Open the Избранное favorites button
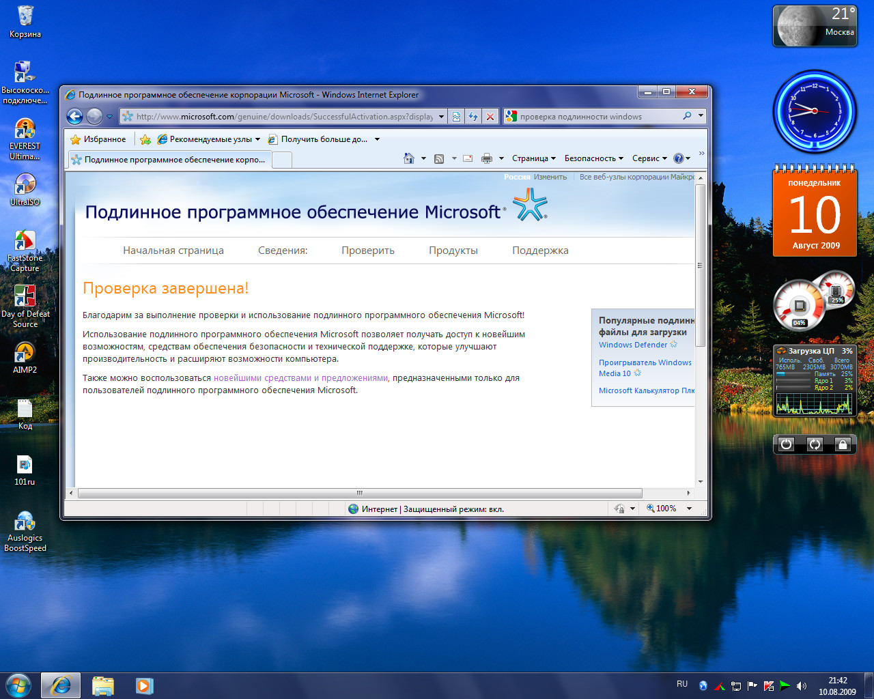This screenshot has height=699, width=874. [98, 139]
